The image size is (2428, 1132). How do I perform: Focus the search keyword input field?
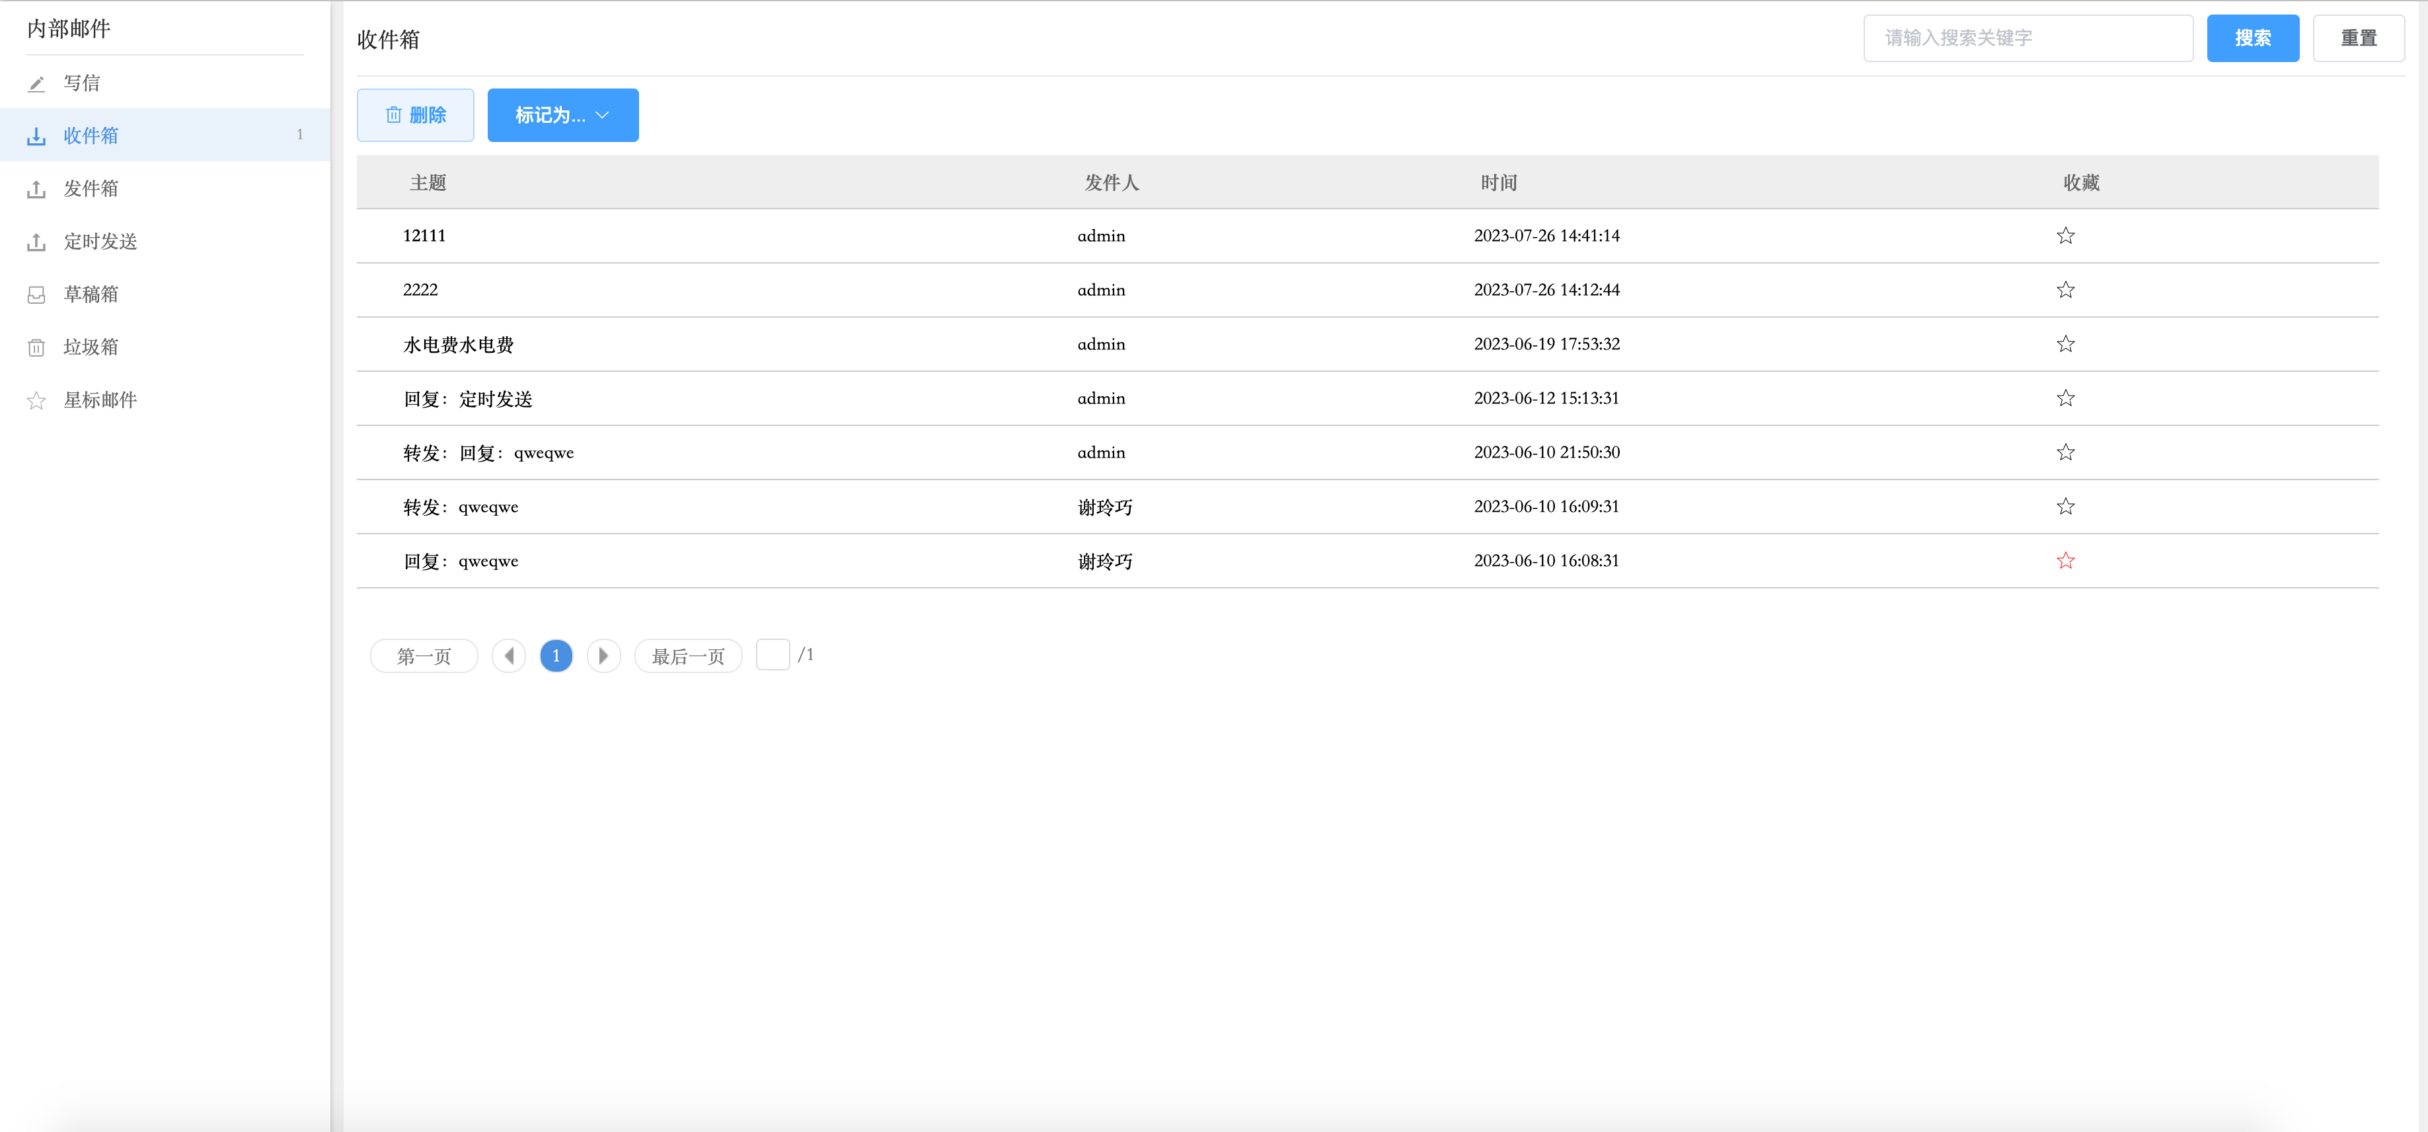click(x=2028, y=38)
